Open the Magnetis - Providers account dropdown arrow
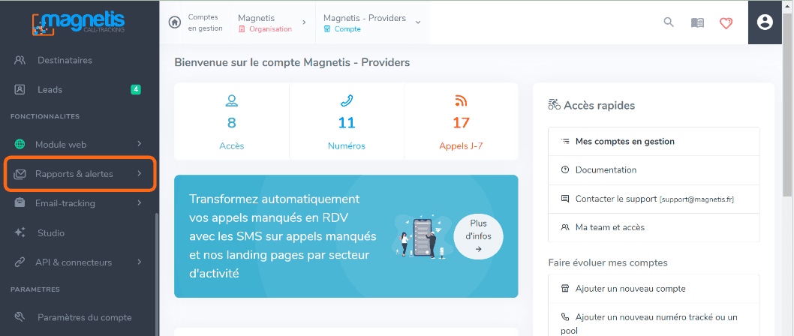Viewport: 794px width, 336px height. pyautogui.click(x=418, y=22)
